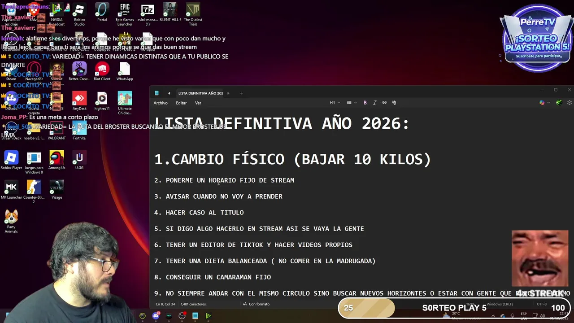Click line 4 HACER CASO AL TITULO
574x323 pixels.
199,213
